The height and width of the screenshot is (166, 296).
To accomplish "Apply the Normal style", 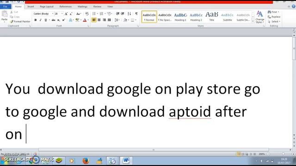I will (149, 17).
